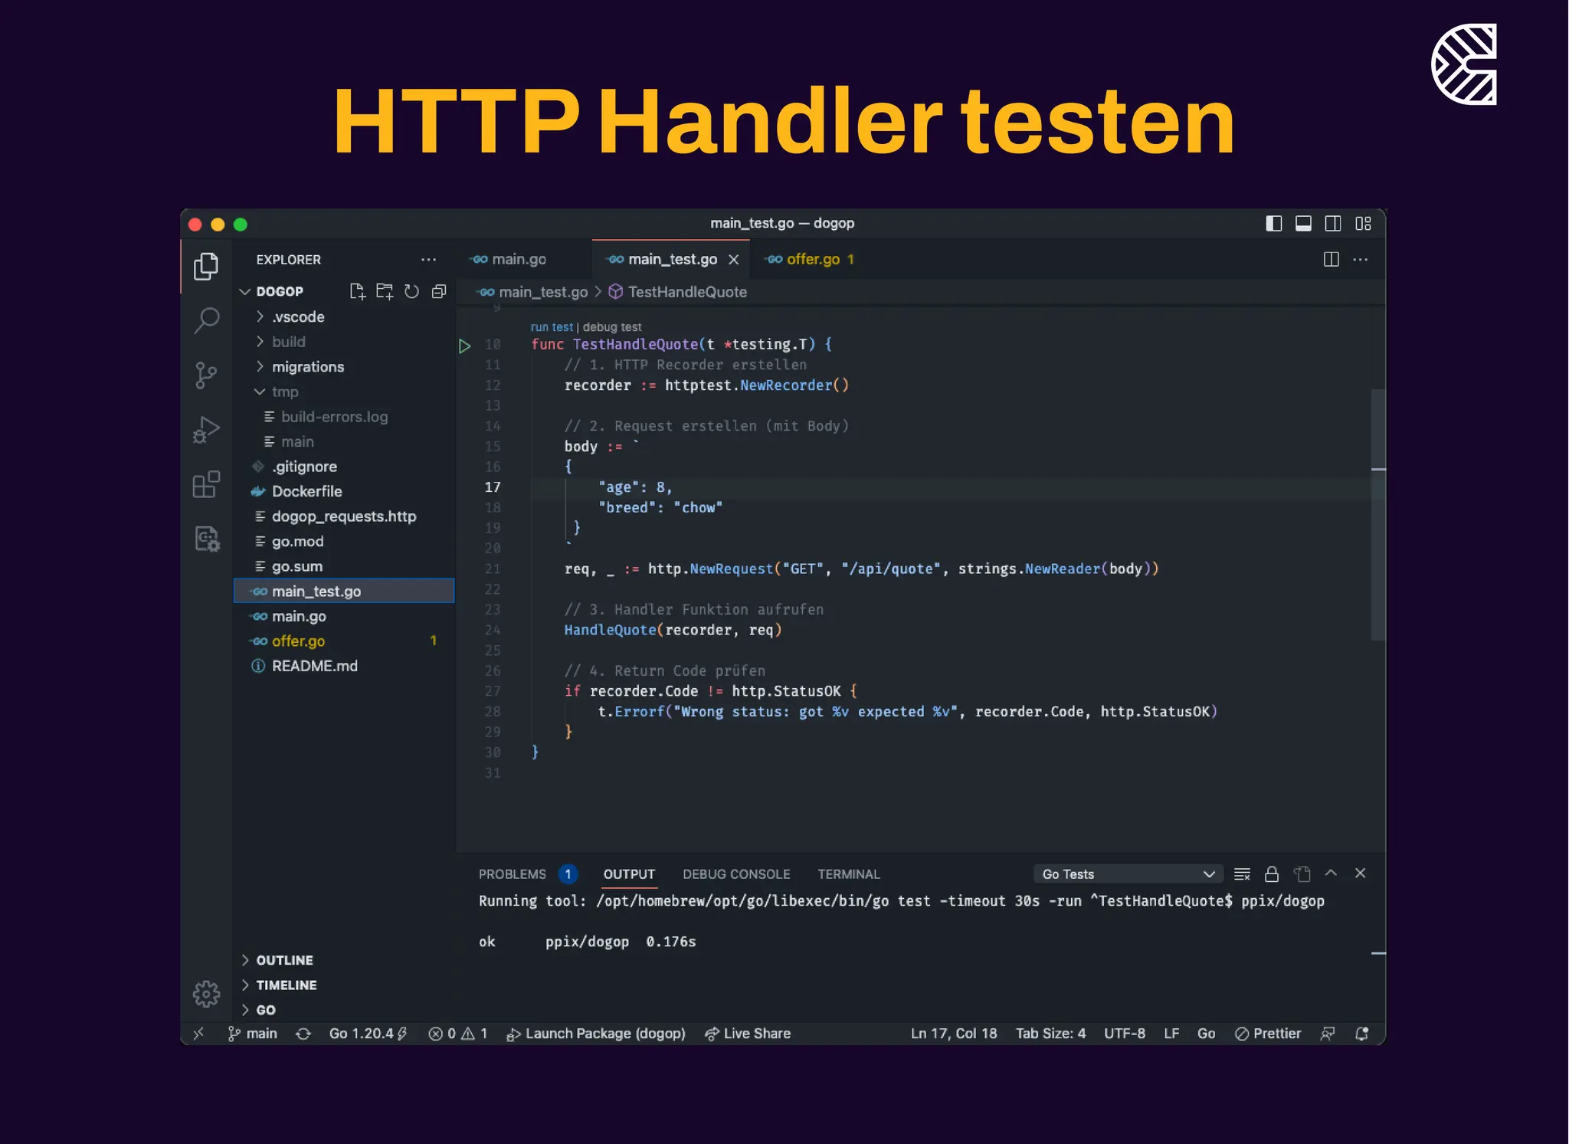This screenshot has width=1569, height=1144.
Task: Refresh the Explorer file tree
Action: (411, 291)
